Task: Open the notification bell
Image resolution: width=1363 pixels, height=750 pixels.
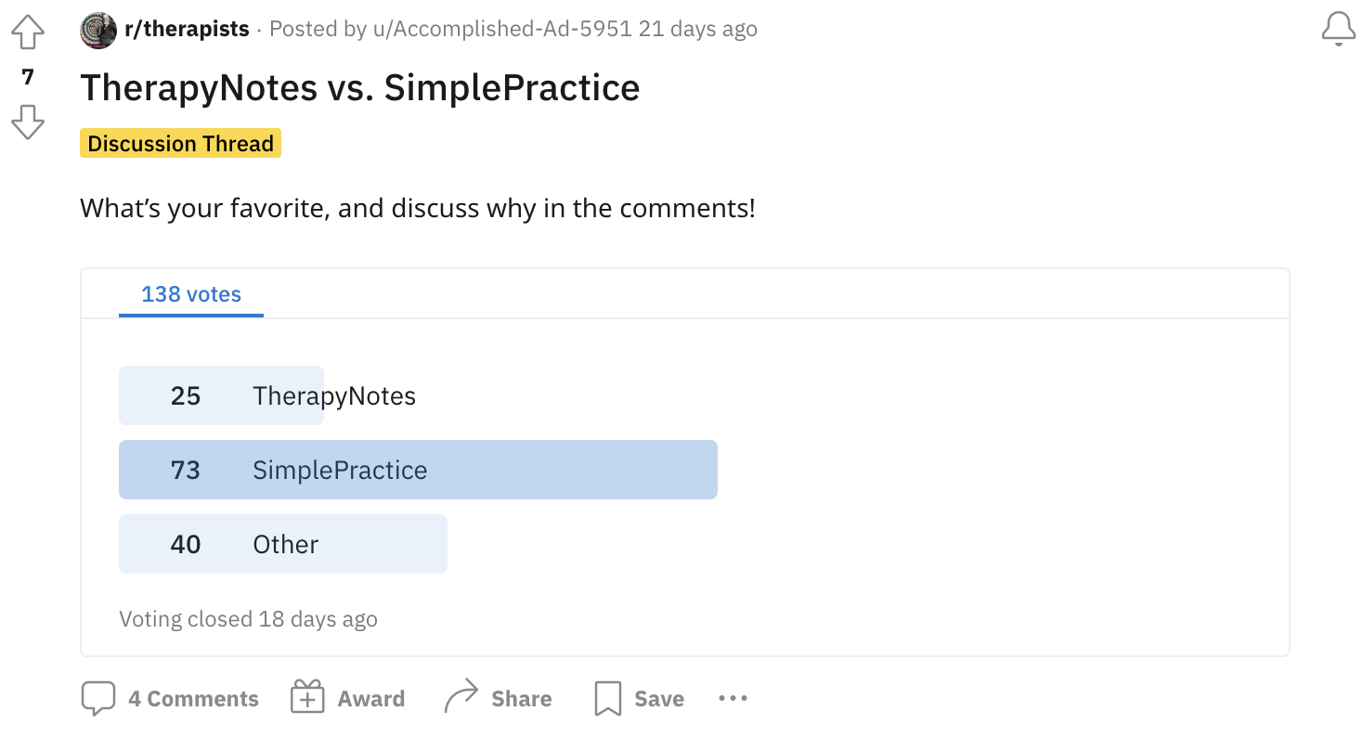Action: coord(1338,29)
